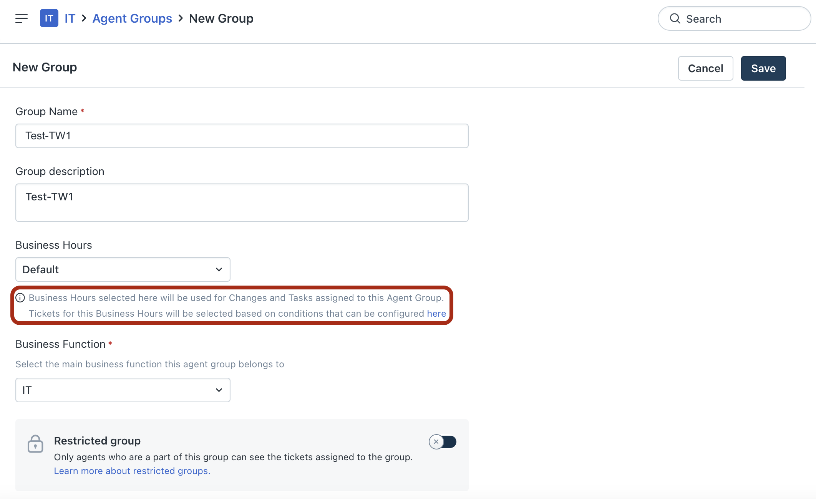
Task: Save the new group
Action: tap(763, 68)
